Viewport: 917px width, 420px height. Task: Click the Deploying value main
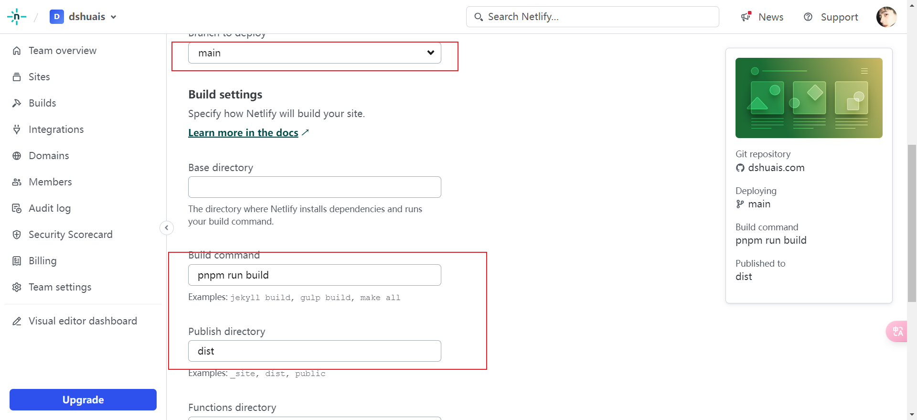click(x=759, y=204)
